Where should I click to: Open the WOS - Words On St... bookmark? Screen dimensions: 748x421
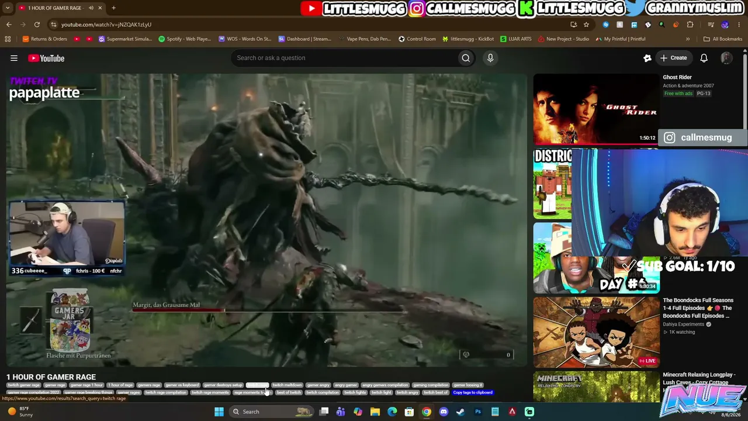pyautogui.click(x=245, y=39)
